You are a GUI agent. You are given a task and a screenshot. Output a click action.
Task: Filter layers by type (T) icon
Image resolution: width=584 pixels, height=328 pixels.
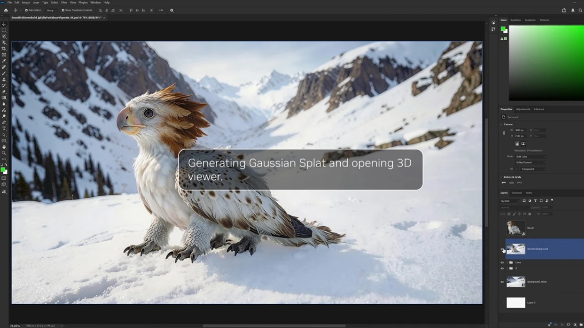tap(535, 201)
